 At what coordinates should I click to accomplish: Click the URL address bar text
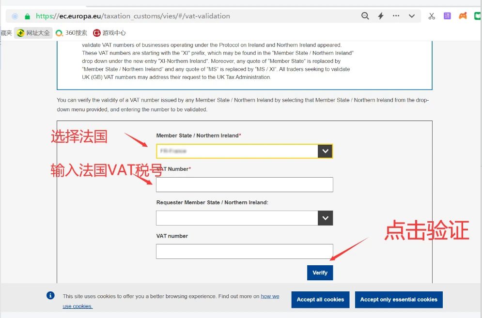[x=133, y=16]
